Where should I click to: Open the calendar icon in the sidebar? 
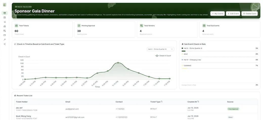click(5, 18)
